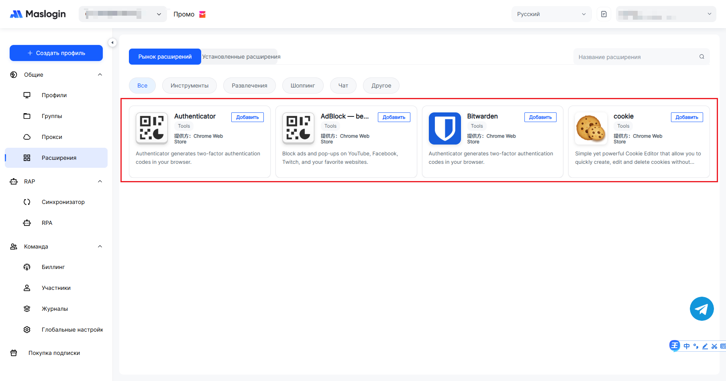The image size is (726, 381).
Task: Open the account dropdown in top right
Action: click(666, 14)
